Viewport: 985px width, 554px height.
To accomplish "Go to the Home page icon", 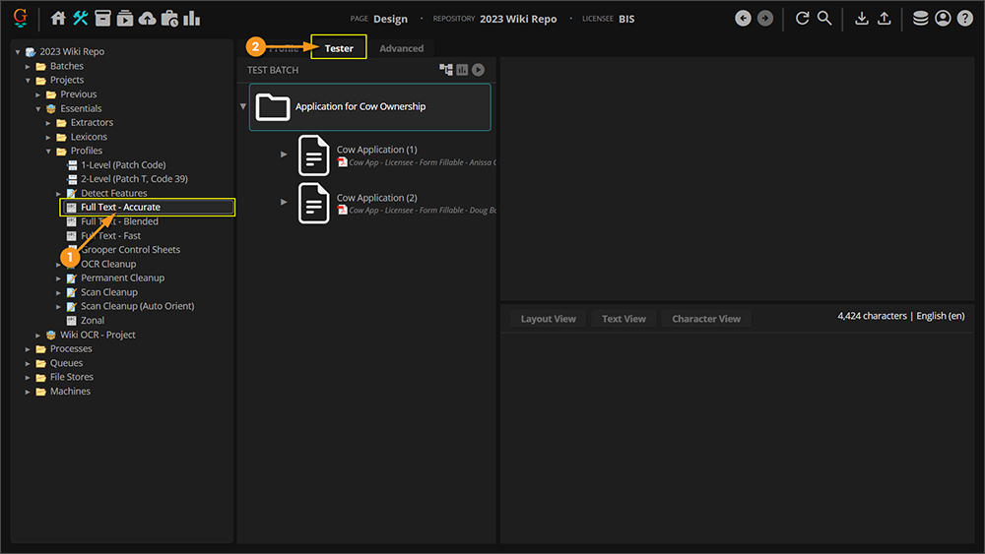I will (x=58, y=19).
